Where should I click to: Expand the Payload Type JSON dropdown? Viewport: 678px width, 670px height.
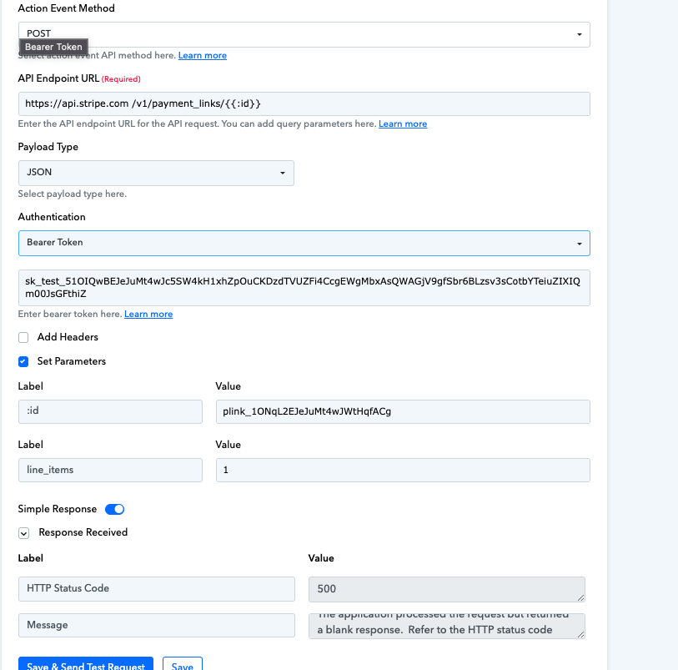tap(156, 173)
